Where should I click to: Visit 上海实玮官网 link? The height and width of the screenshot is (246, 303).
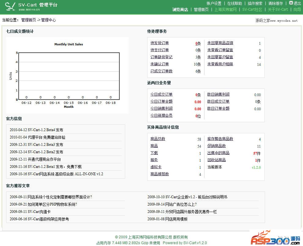[x=225, y=9]
